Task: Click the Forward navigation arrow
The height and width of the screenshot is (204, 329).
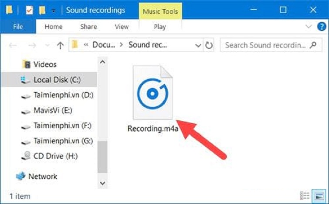Action: click(x=32, y=45)
